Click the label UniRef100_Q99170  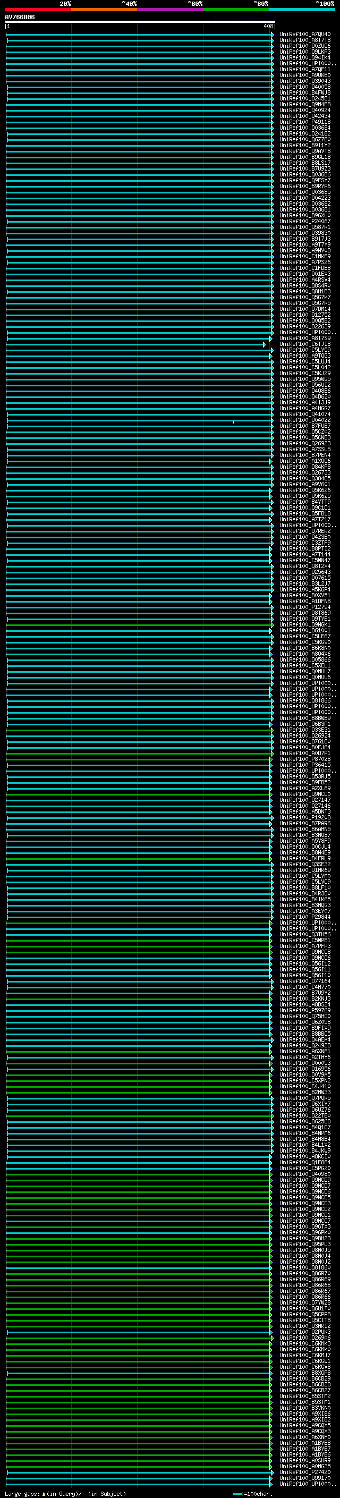(x=305, y=1478)
